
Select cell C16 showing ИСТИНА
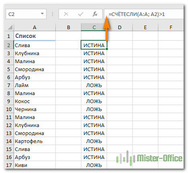94,157
